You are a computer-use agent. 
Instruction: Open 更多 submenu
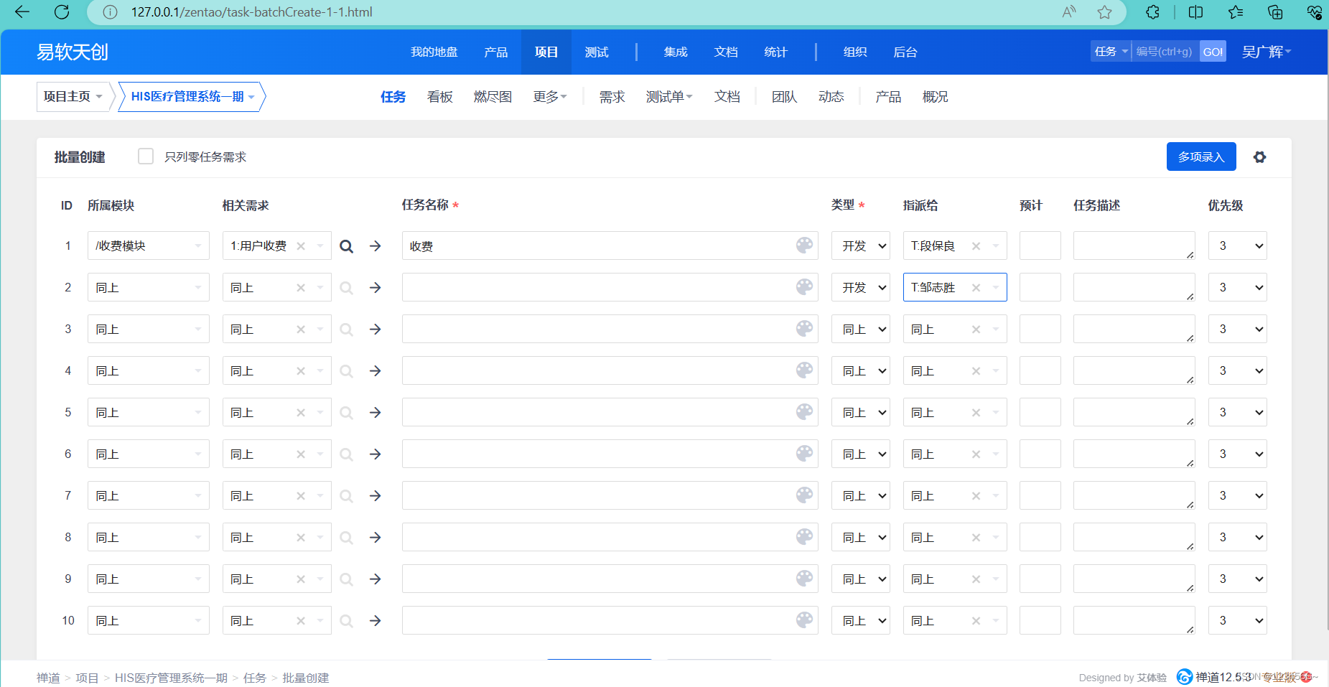[x=550, y=97]
